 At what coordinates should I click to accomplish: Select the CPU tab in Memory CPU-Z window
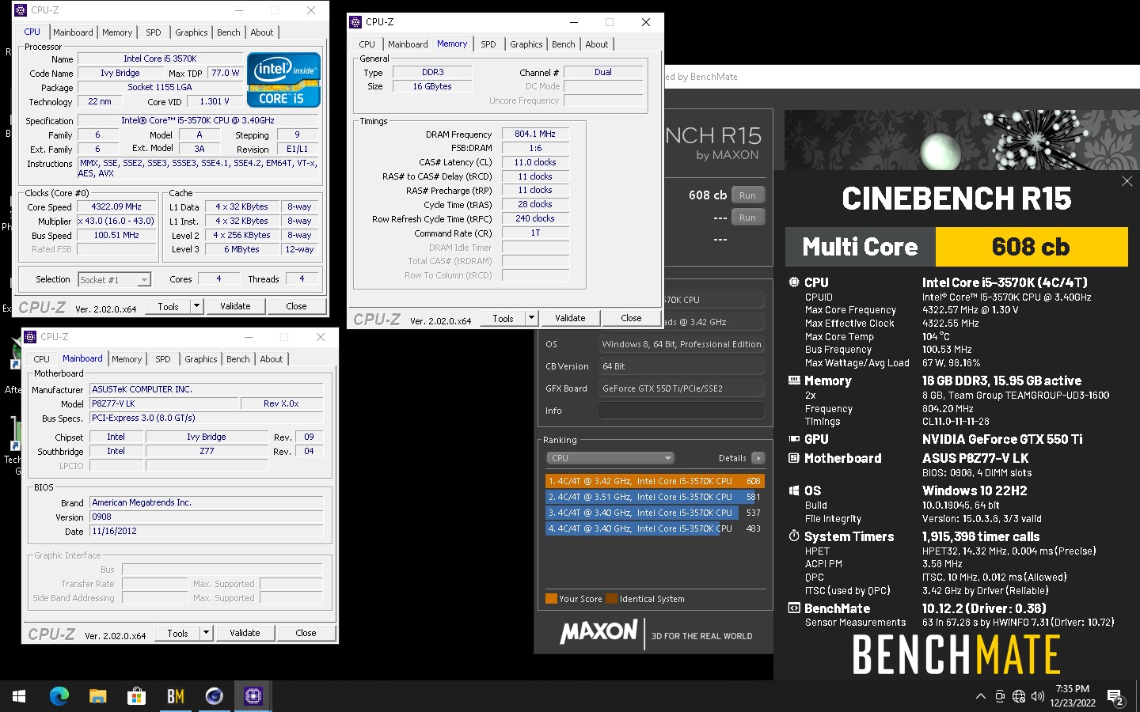pos(367,44)
